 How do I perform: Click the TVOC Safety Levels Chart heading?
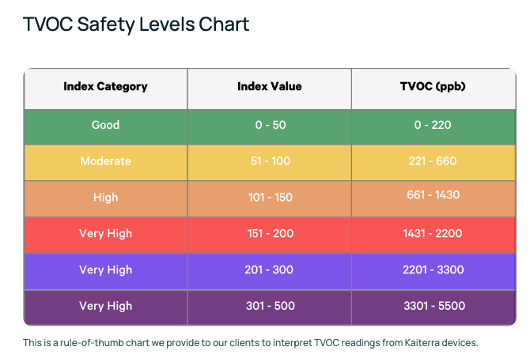[136, 24]
